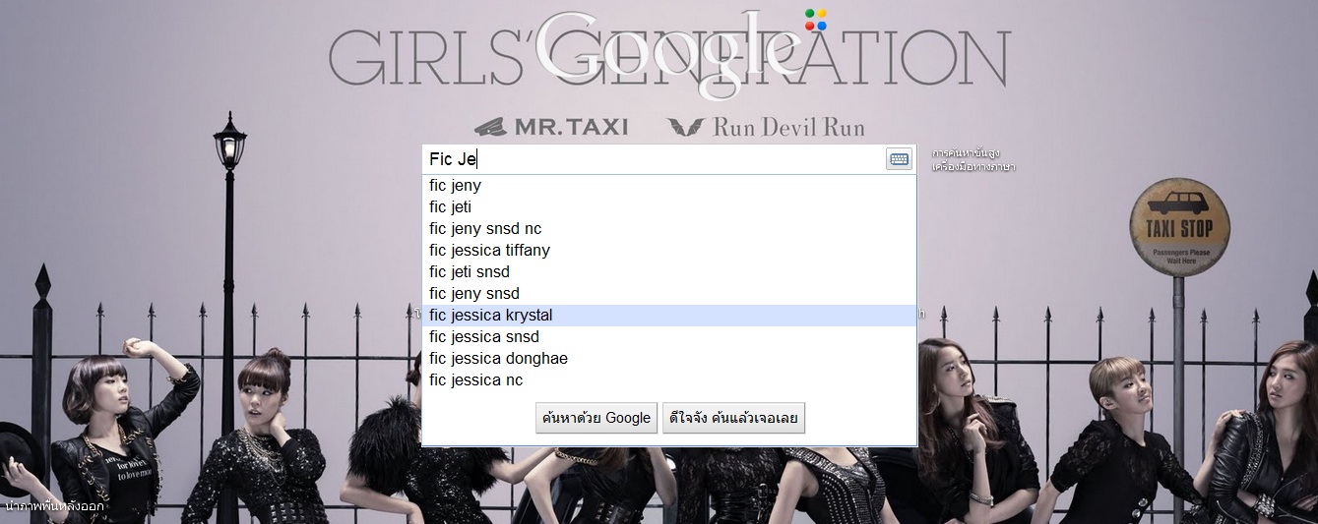Choose suggestion 'fic jessica donghae'

pyautogui.click(x=669, y=359)
